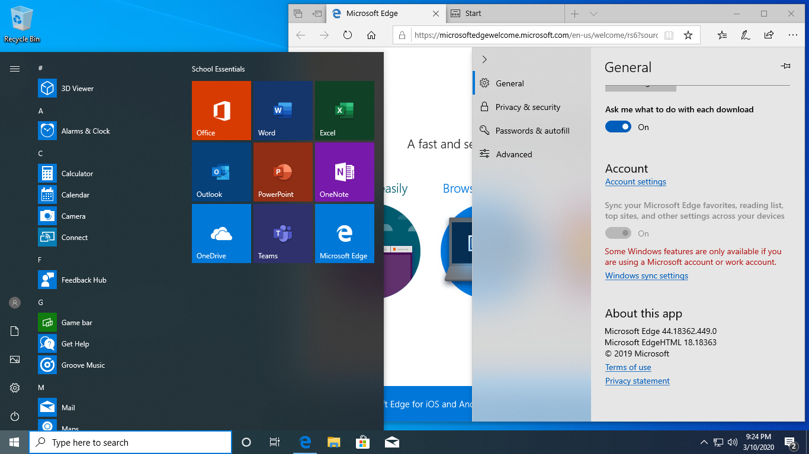
Task: Open the Office tile in School Essentials
Action: point(221,111)
